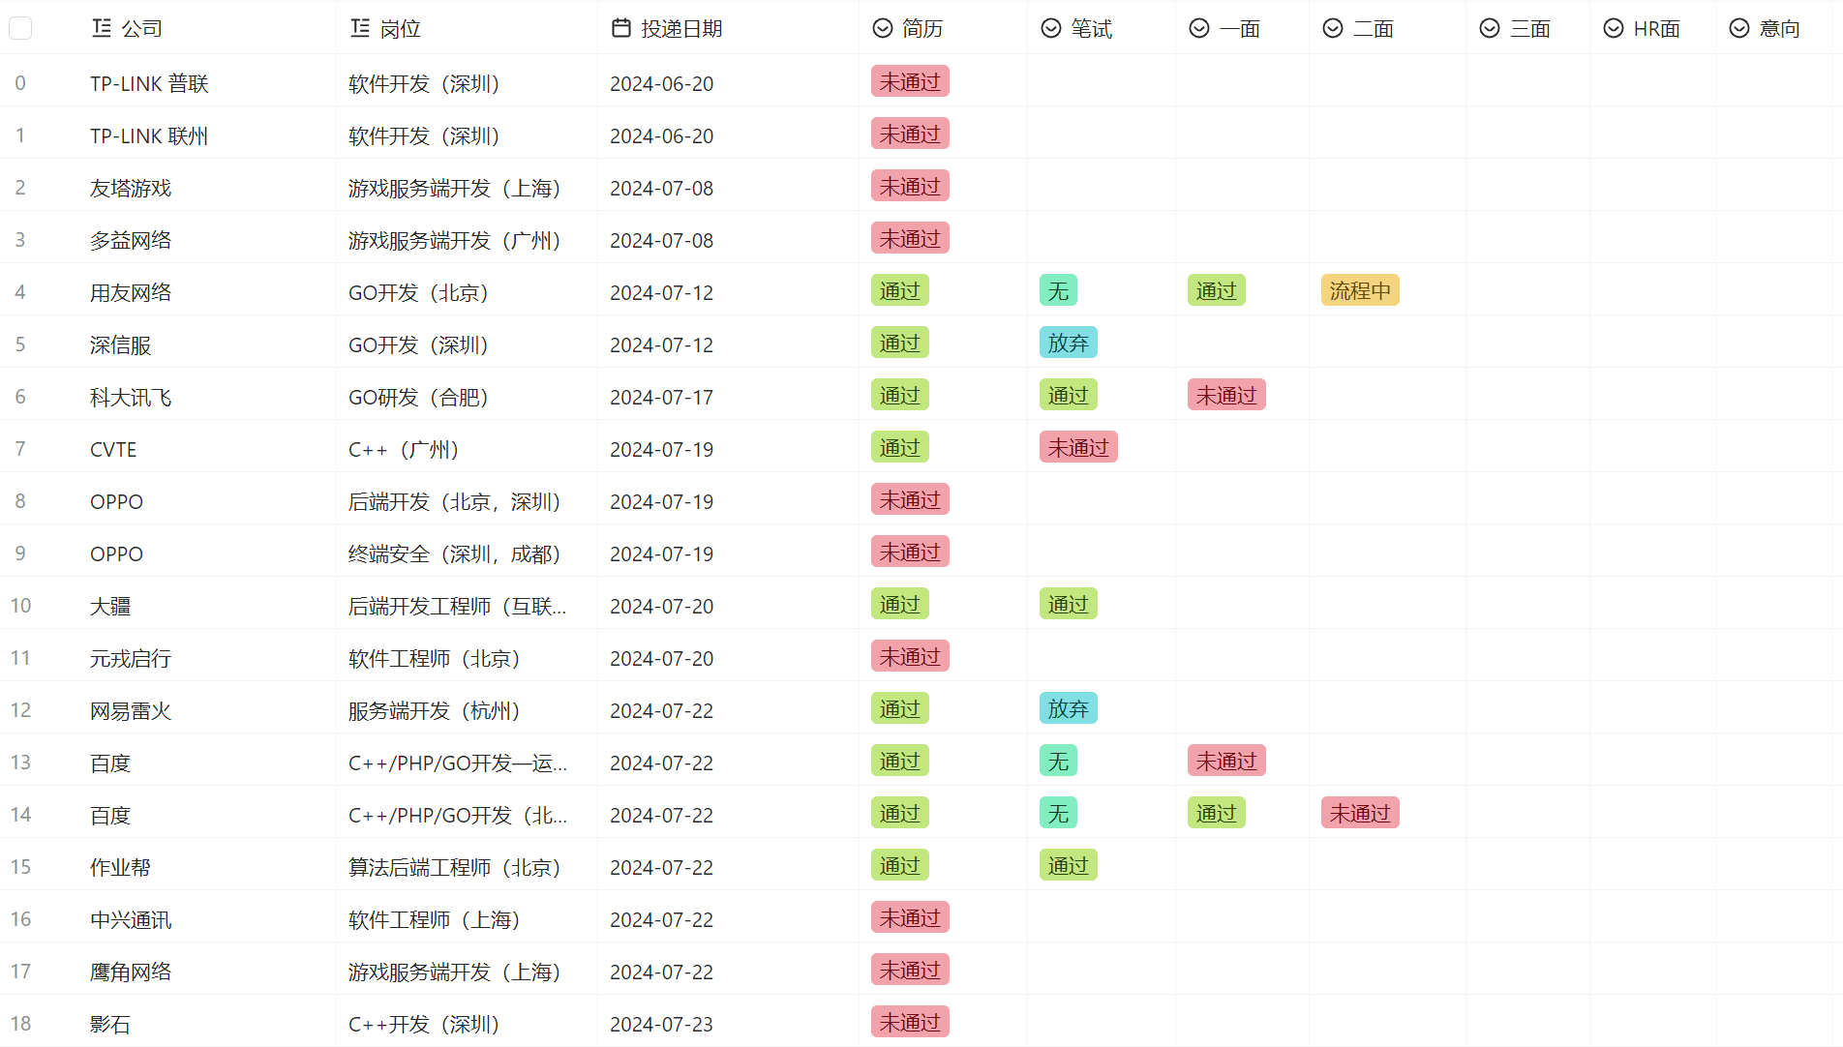Select row number 8
Viewport: 1843px width, 1047px height.
click(x=20, y=501)
